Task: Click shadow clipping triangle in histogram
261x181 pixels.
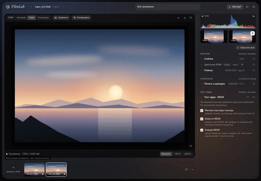Action: click(x=202, y=16)
